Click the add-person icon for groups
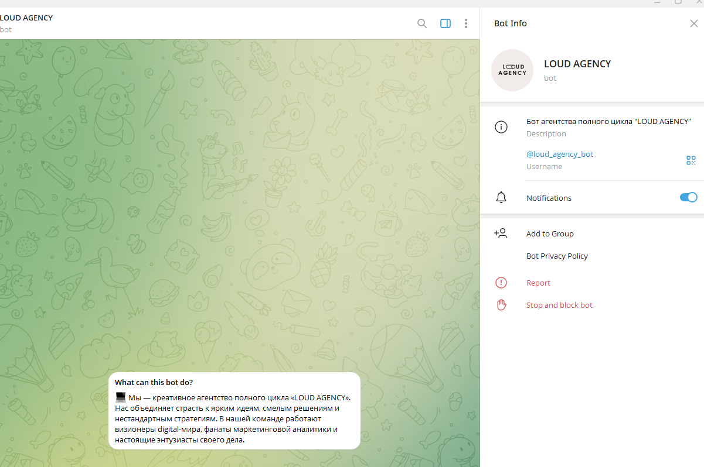The height and width of the screenshot is (467, 704). [x=501, y=233]
